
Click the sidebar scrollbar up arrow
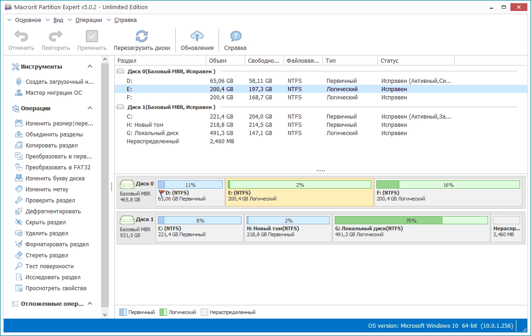coord(105,60)
